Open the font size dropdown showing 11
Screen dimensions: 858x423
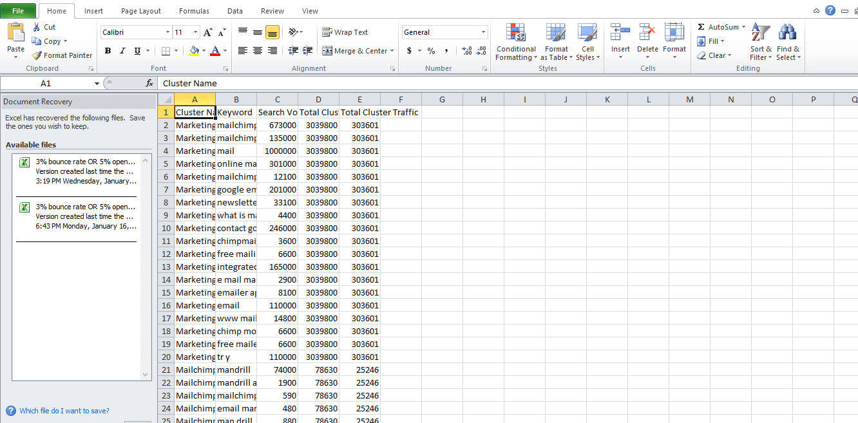pos(195,32)
